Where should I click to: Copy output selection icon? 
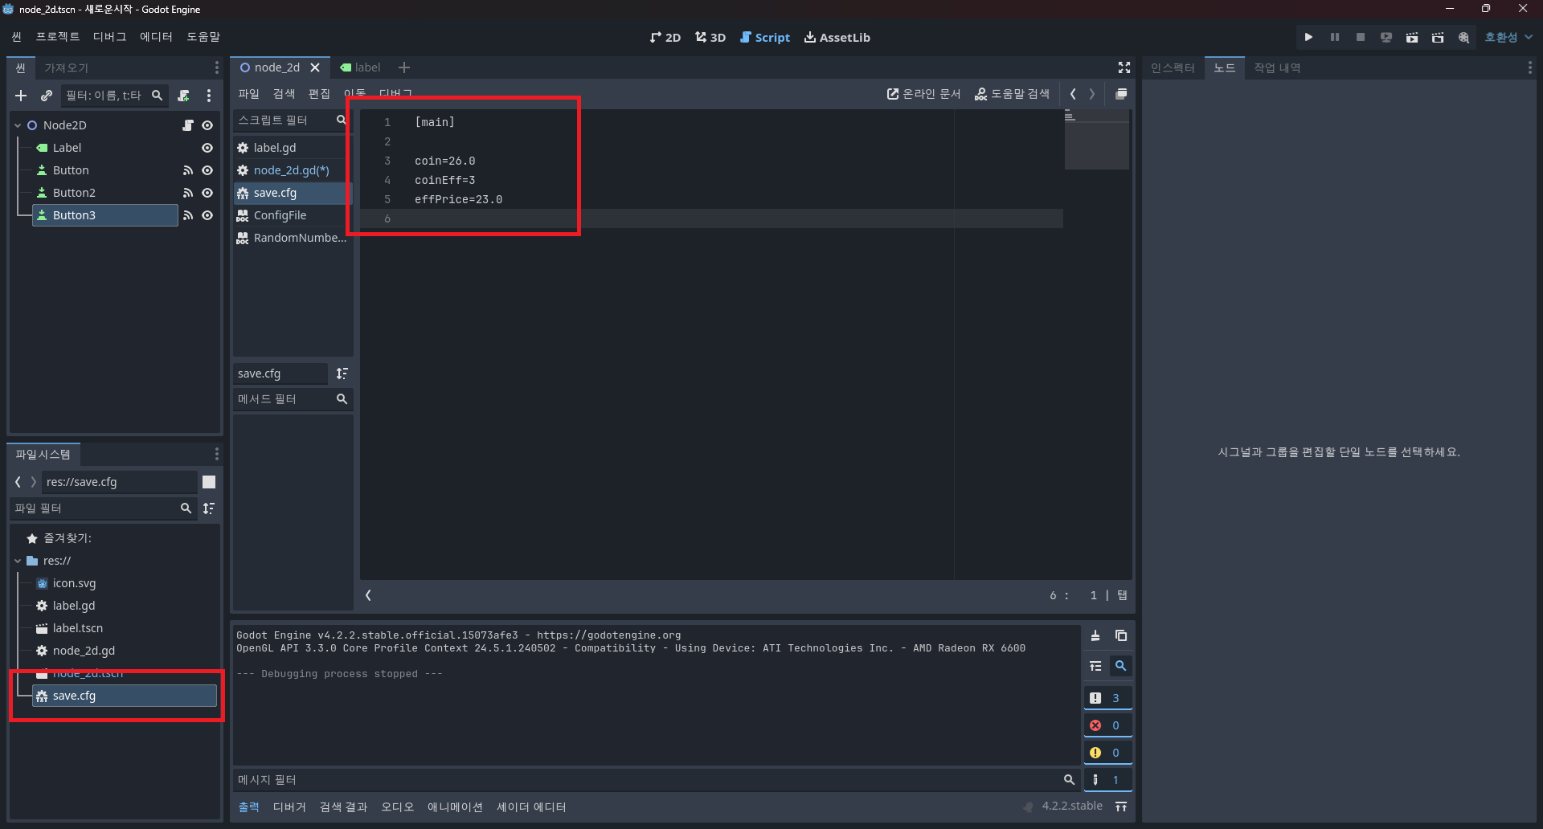[1121, 635]
